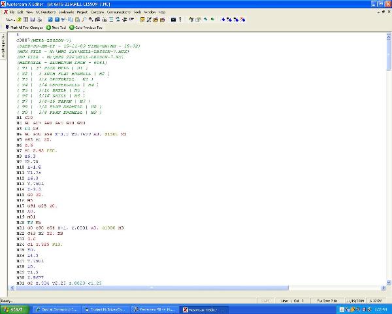Click code line N21 in the editor
Viewport: 392px width, 314px height.
point(65,227)
